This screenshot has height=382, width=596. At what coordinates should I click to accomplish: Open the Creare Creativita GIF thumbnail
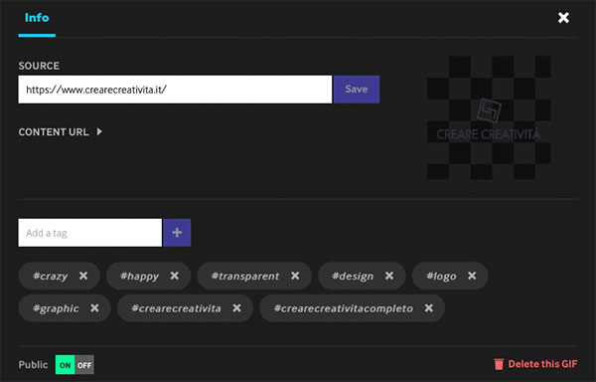point(489,117)
